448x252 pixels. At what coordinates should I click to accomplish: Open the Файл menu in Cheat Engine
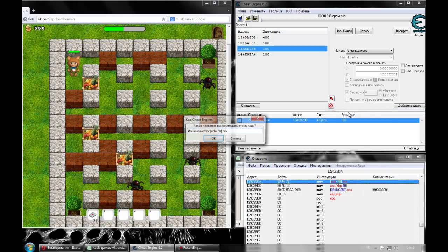pyautogui.click(x=241, y=11)
